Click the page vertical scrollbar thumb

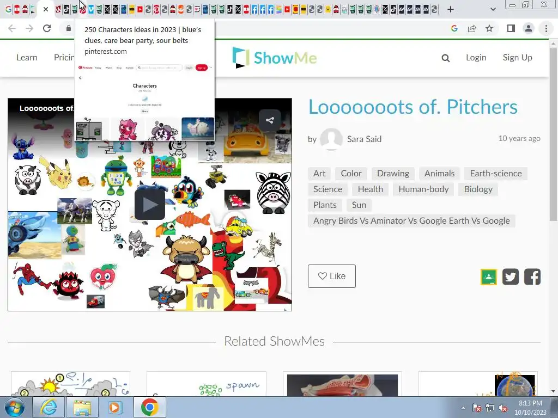point(554,134)
